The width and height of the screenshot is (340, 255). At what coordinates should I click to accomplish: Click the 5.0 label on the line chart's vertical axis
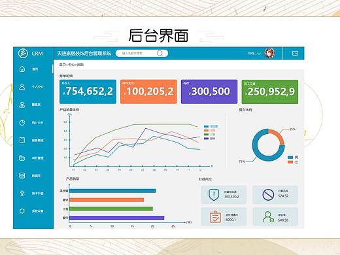[x=65, y=122]
